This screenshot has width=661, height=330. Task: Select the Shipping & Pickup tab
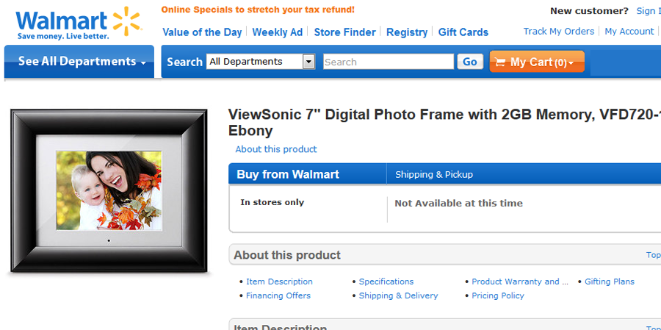pos(434,174)
